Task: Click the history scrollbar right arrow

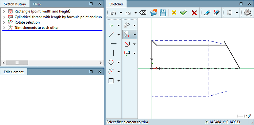Action: coord(101,62)
